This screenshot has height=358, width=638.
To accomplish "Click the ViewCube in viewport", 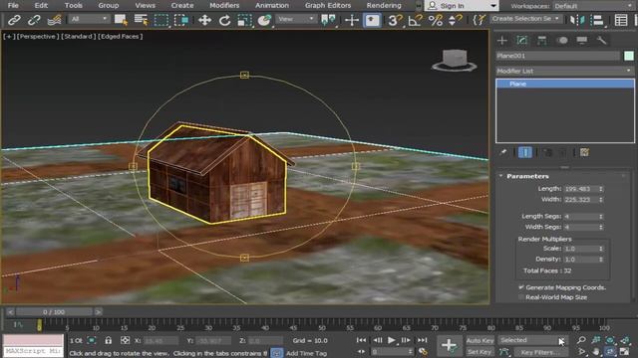I will pos(455,60).
